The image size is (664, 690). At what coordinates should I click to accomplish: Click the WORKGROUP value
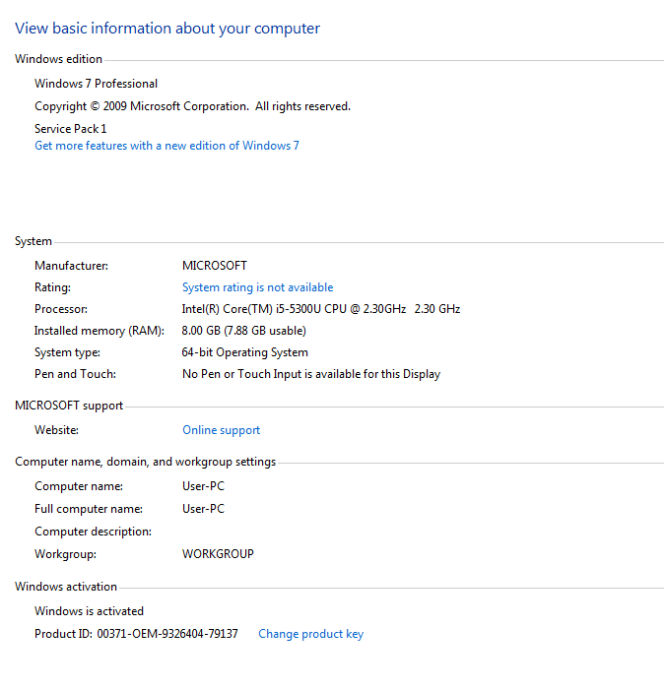pos(218,554)
